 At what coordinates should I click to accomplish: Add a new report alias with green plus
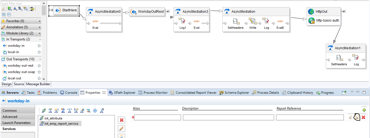point(364,110)
